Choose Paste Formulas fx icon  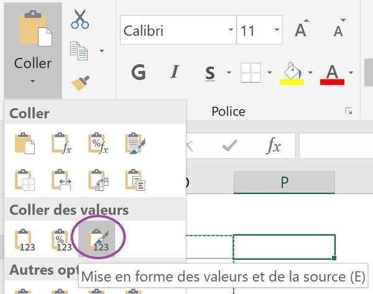62,144
